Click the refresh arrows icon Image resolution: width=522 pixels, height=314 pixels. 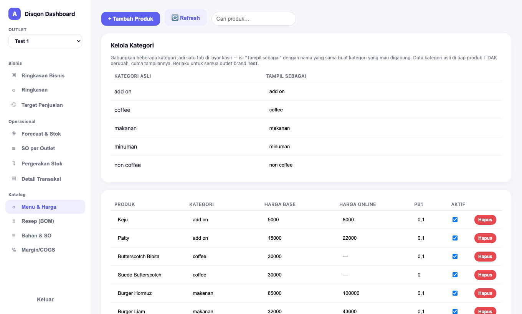pos(175,18)
